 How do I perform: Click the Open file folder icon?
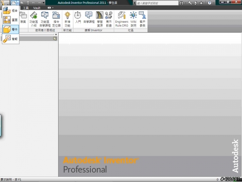pyautogui.click(x=22, y=3)
